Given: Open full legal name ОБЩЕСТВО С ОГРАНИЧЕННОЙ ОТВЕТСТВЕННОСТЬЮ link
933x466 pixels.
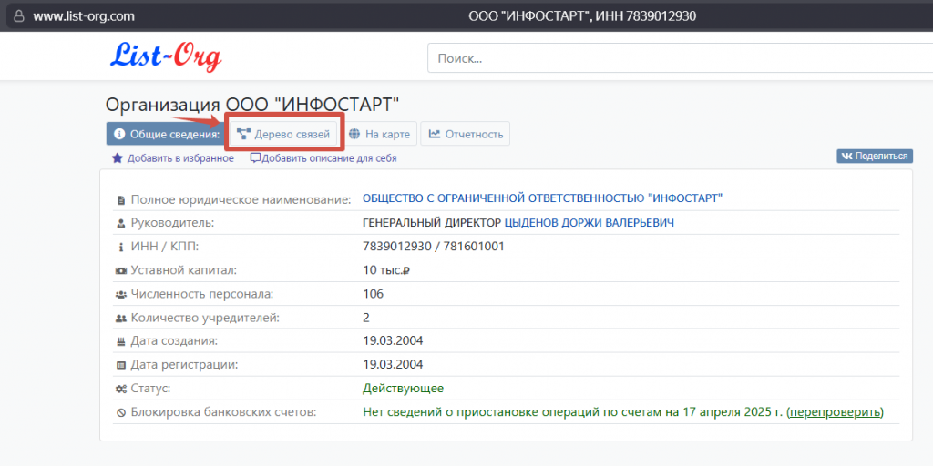Looking at the screenshot, I should tap(543, 198).
